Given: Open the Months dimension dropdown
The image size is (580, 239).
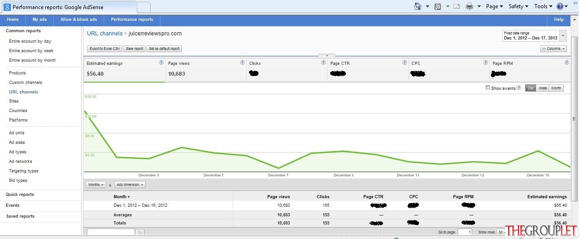Looking at the screenshot, I should pos(96,185).
